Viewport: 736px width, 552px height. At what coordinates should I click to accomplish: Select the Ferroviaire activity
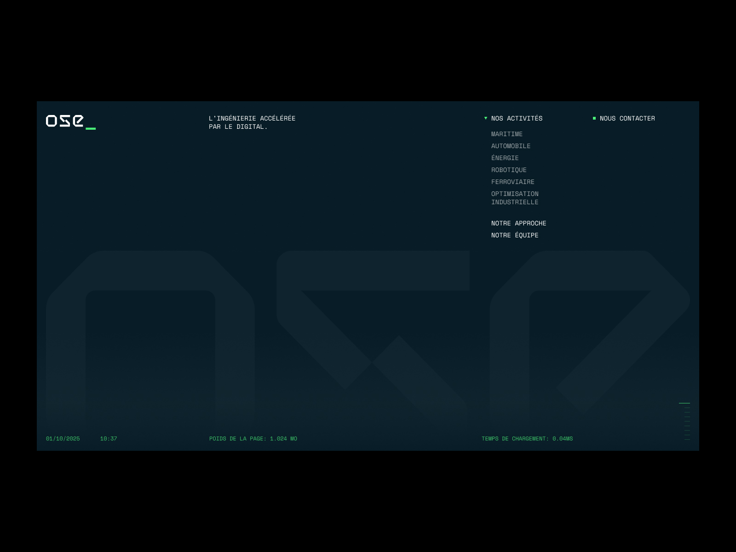point(512,182)
